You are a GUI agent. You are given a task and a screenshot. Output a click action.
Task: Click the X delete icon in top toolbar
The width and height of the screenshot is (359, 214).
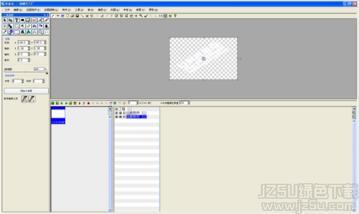pos(87,16)
